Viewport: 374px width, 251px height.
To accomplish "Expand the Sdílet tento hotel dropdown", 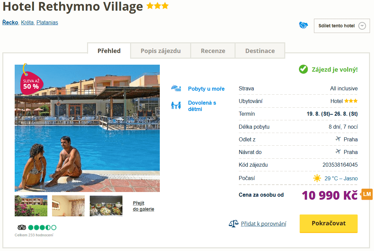I will coord(362,26).
